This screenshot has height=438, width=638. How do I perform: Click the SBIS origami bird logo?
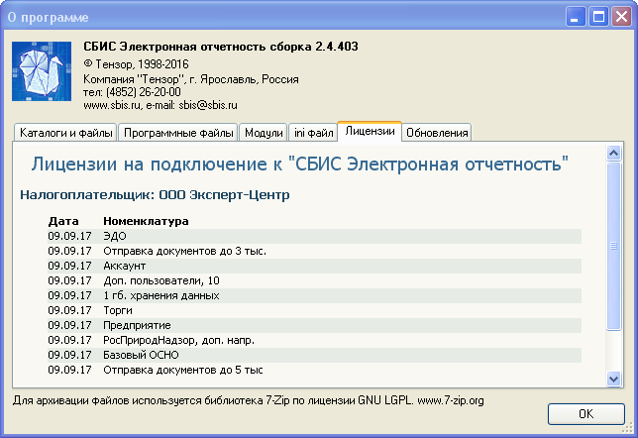[x=42, y=71]
